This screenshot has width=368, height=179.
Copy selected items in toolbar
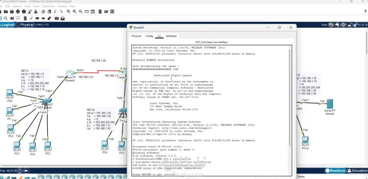pos(43,12)
